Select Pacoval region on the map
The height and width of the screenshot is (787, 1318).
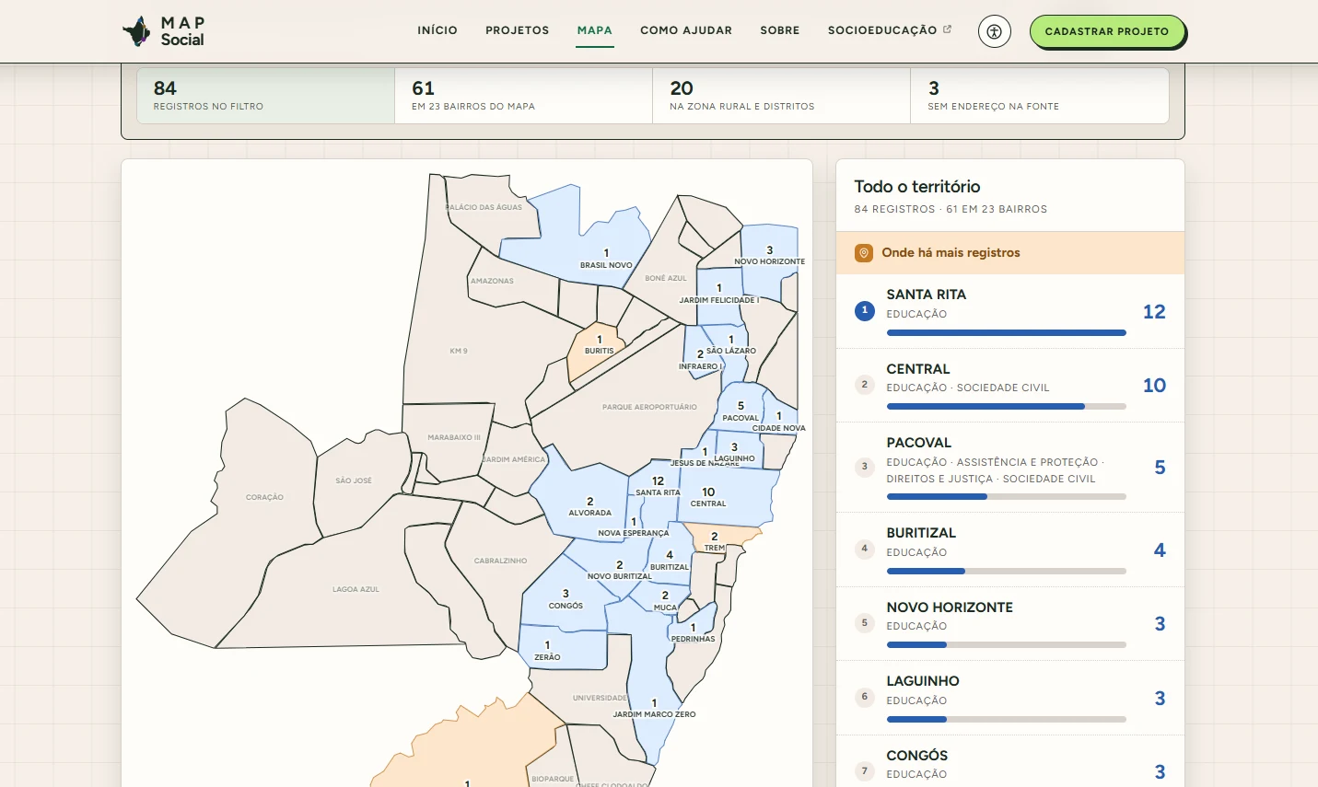(x=741, y=405)
